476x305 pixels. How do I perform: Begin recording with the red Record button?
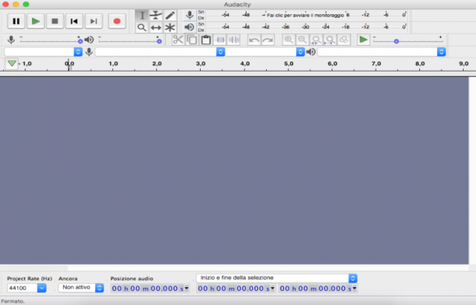point(117,21)
